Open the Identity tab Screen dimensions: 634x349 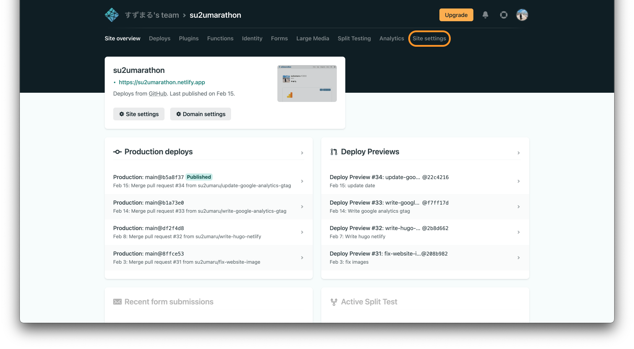252,38
